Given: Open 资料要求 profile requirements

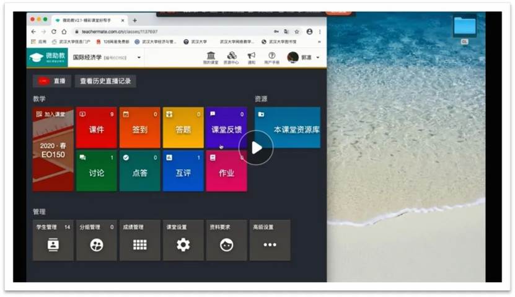Looking at the screenshot, I should coord(226,241).
